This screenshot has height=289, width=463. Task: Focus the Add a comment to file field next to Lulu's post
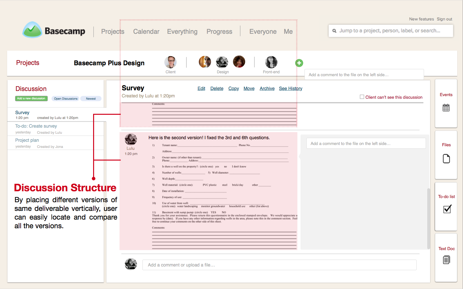[366, 143]
